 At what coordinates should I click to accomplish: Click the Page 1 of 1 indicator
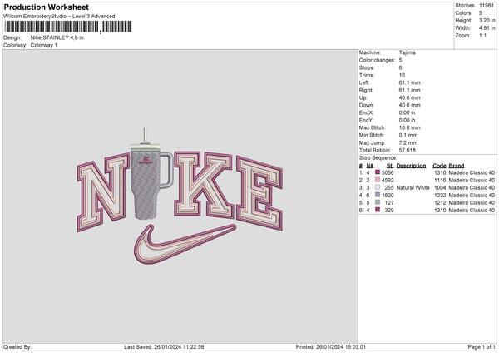click(x=482, y=347)
